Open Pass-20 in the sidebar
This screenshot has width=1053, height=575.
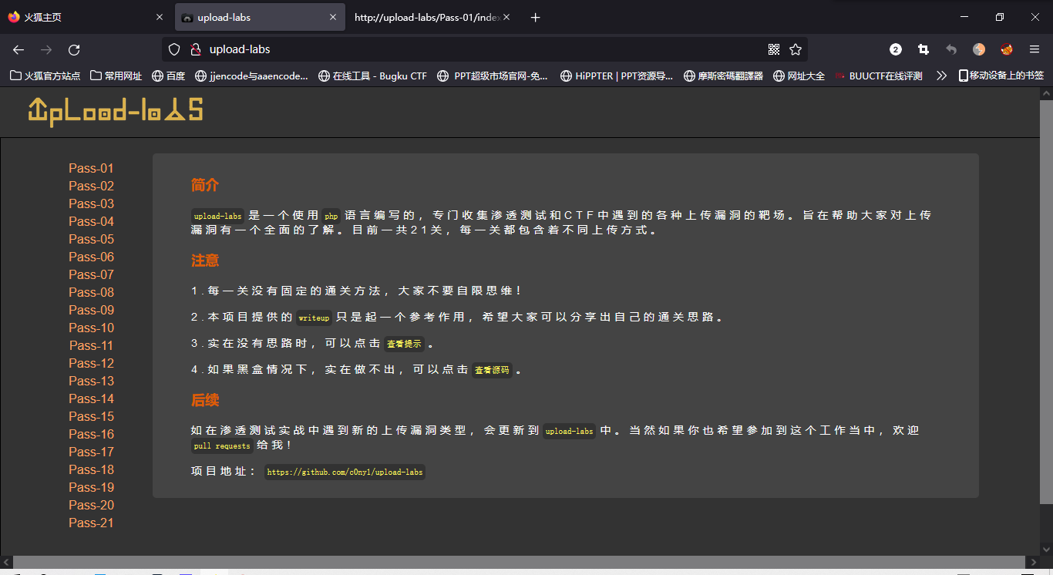pyautogui.click(x=91, y=505)
